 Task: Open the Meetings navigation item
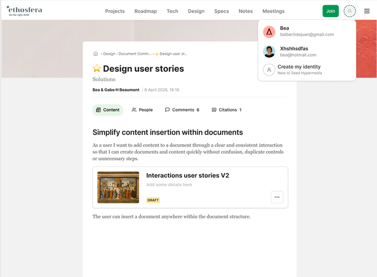[273, 11]
